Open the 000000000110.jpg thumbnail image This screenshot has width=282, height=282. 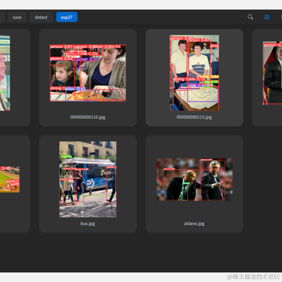(88, 73)
